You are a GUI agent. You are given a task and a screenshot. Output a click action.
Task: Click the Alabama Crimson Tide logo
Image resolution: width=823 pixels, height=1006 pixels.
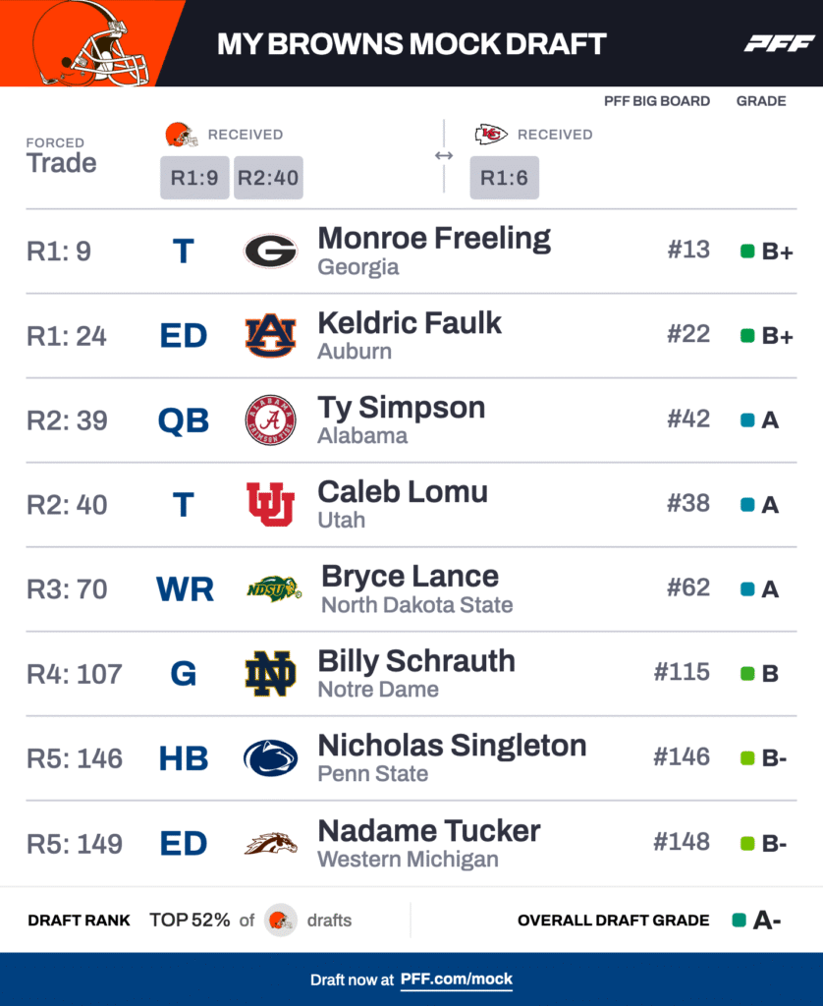[x=270, y=420]
